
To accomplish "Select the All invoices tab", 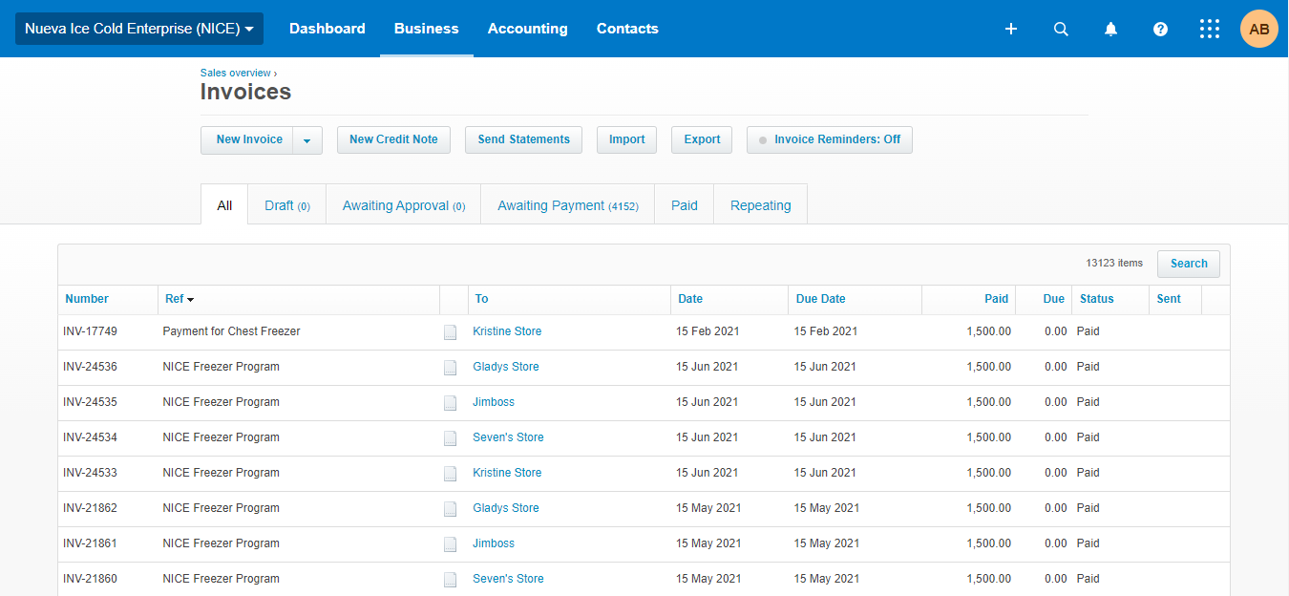I will (224, 204).
